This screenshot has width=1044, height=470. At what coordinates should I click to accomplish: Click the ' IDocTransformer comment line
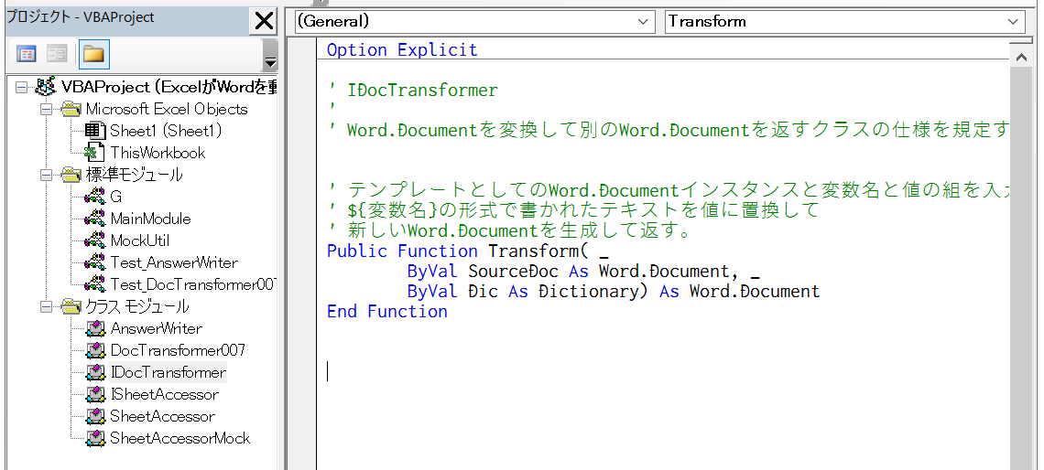pyautogui.click(x=412, y=91)
